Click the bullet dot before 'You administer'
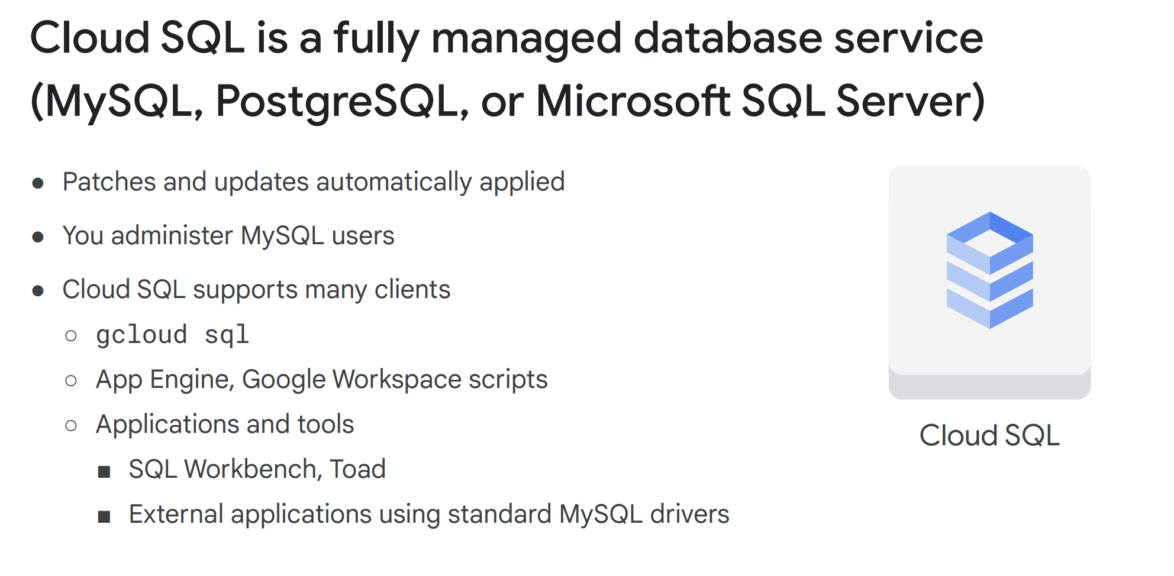The height and width of the screenshot is (576, 1174). [38, 237]
